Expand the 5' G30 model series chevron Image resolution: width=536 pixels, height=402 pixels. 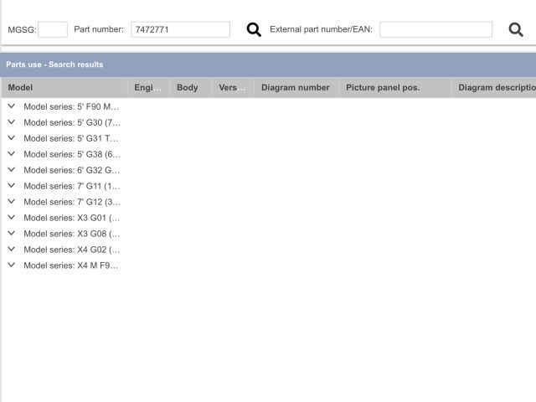[x=12, y=122]
